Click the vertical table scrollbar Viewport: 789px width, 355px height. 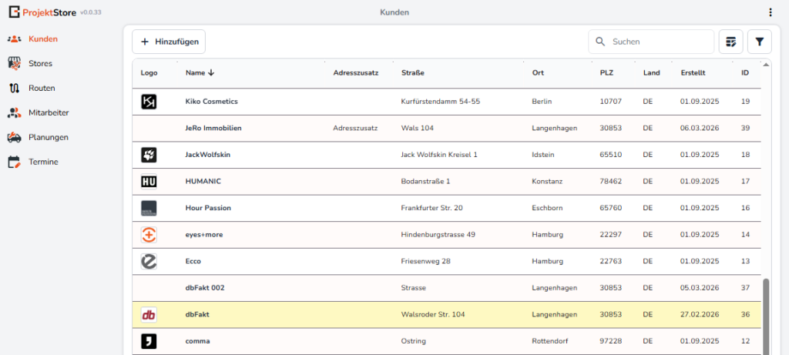coord(765,316)
